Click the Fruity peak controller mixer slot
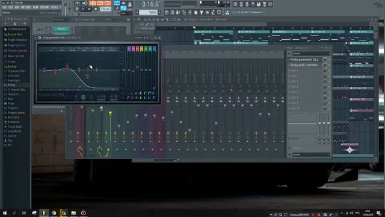Screen dimensions: 385x217 click(304, 65)
